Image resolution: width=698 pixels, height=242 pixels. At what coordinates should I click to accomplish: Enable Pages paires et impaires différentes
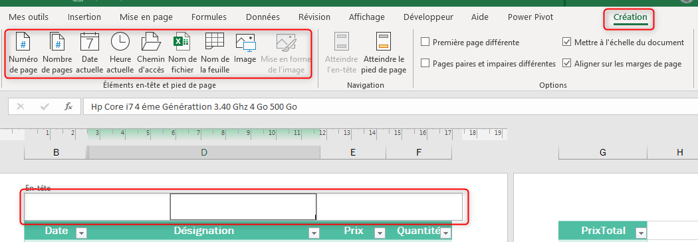point(489,64)
